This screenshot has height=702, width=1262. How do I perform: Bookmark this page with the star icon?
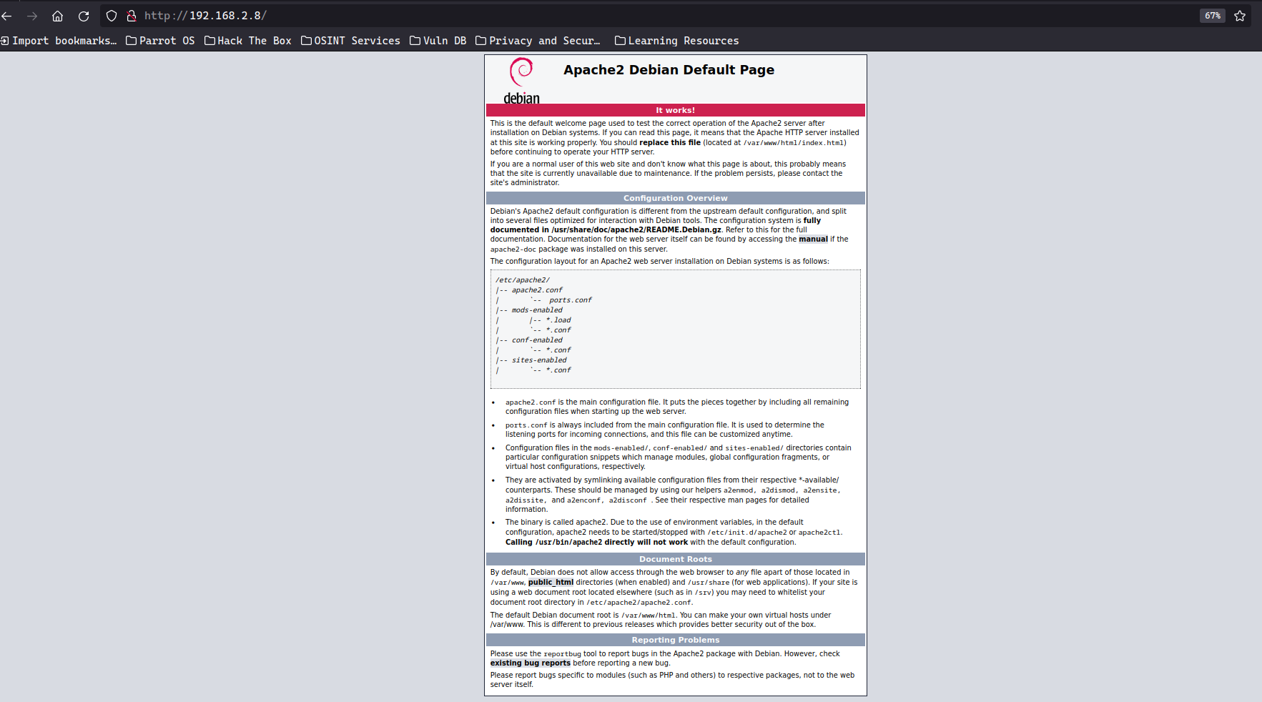(x=1240, y=16)
